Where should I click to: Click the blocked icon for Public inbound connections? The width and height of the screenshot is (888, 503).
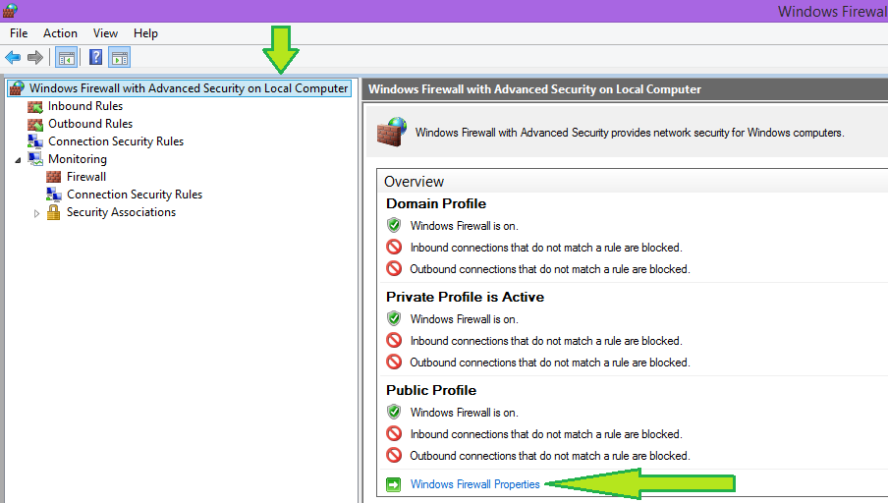(x=394, y=434)
